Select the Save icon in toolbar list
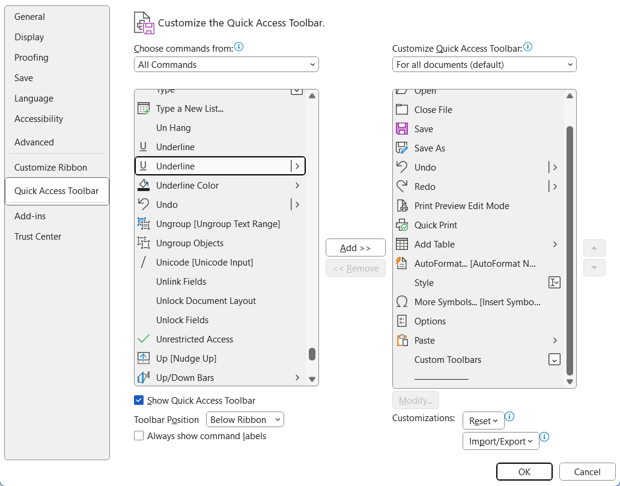The height and width of the screenshot is (486, 620). coord(401,129)
